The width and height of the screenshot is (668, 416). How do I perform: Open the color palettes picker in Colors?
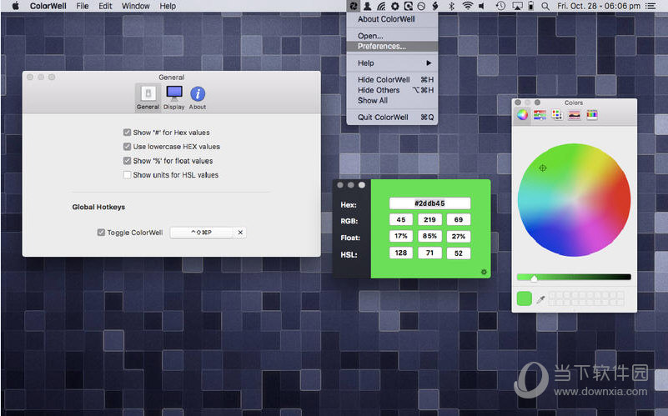(x=557, y=114)
